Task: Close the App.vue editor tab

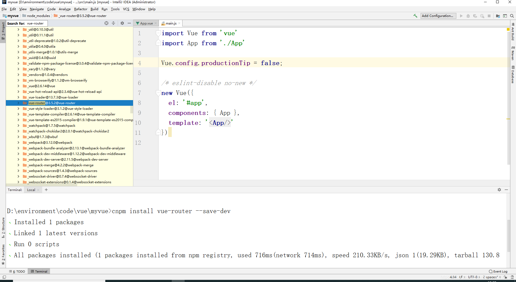Action: [156, 23]
